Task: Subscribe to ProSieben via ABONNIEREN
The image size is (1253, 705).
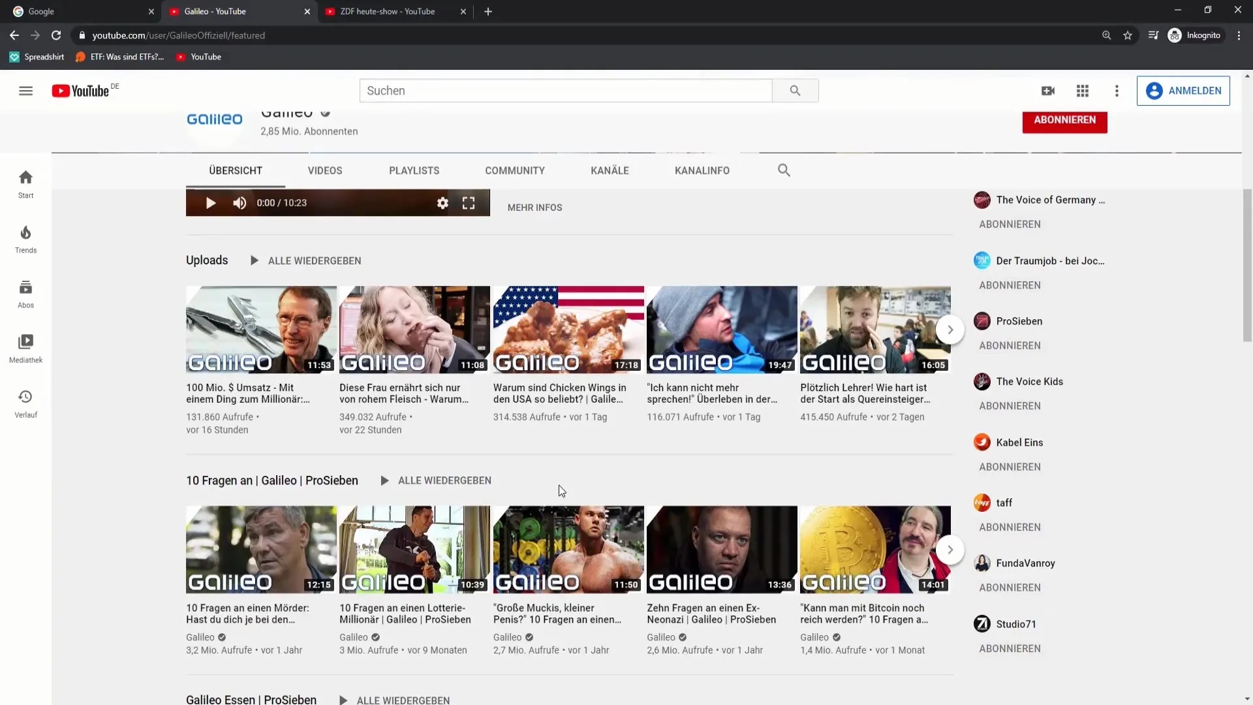Action: pyautogui.click(x=1010, y=346)
